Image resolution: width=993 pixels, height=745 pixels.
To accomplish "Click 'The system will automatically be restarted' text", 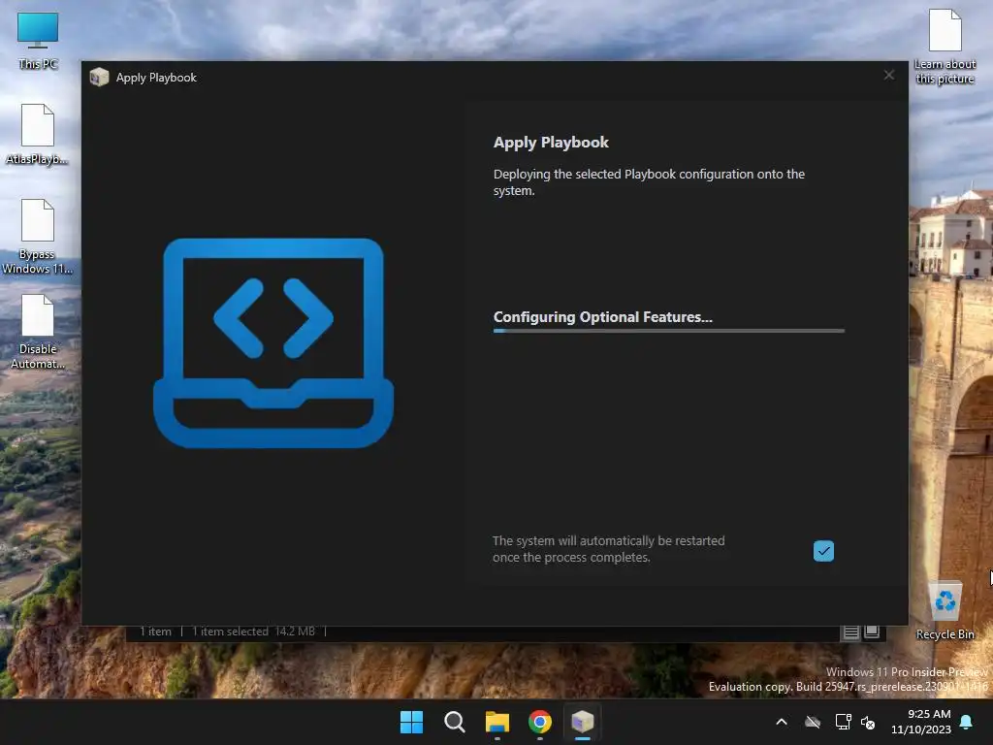I will (609, 549).
